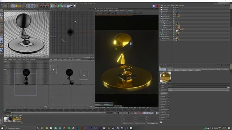Toggle the Bump channel checkbox
Screen dimensions: 232x130
point(168,106)
